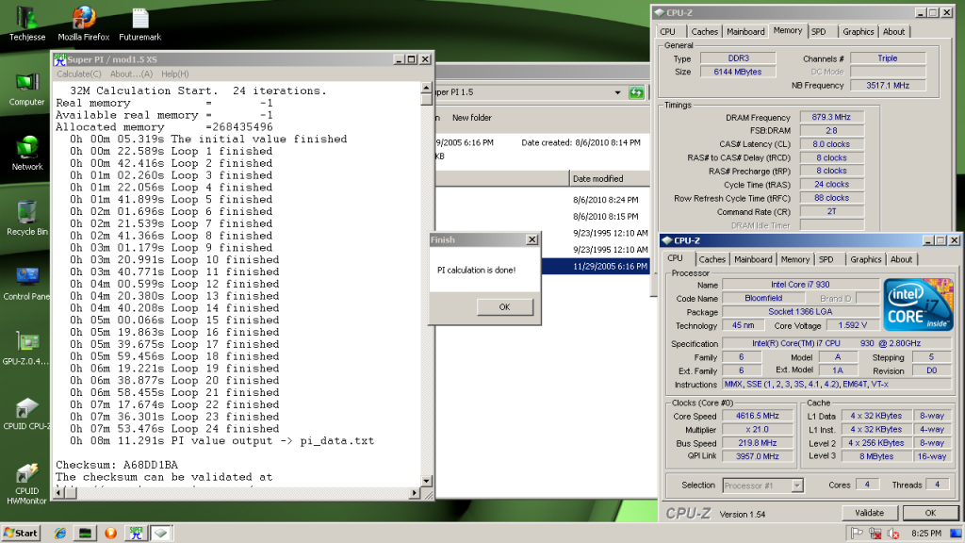Click the OK button in CPU-Z

click(x=930, y=512)
